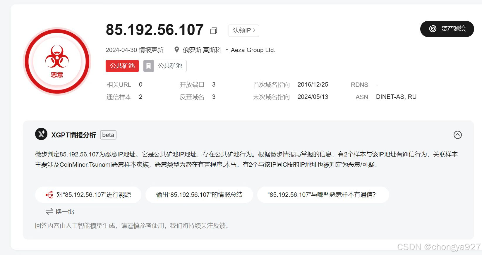This screenshot has width=482, height=255.
Task: Click the 相关URL count value 0
Action: tap(140, 85)
